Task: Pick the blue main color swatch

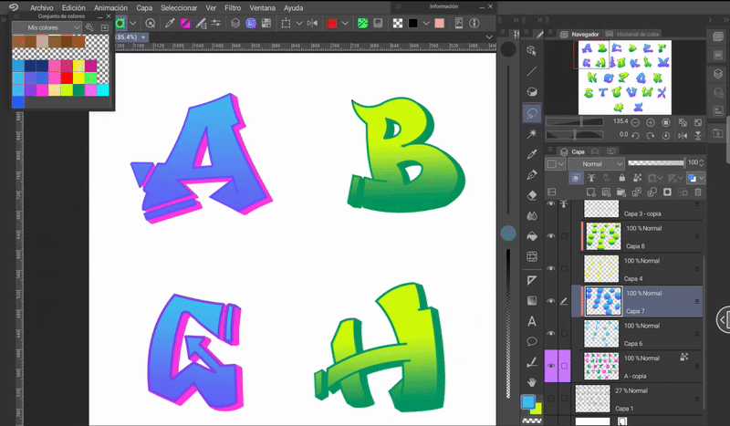Action: click(x=528, y=401)
